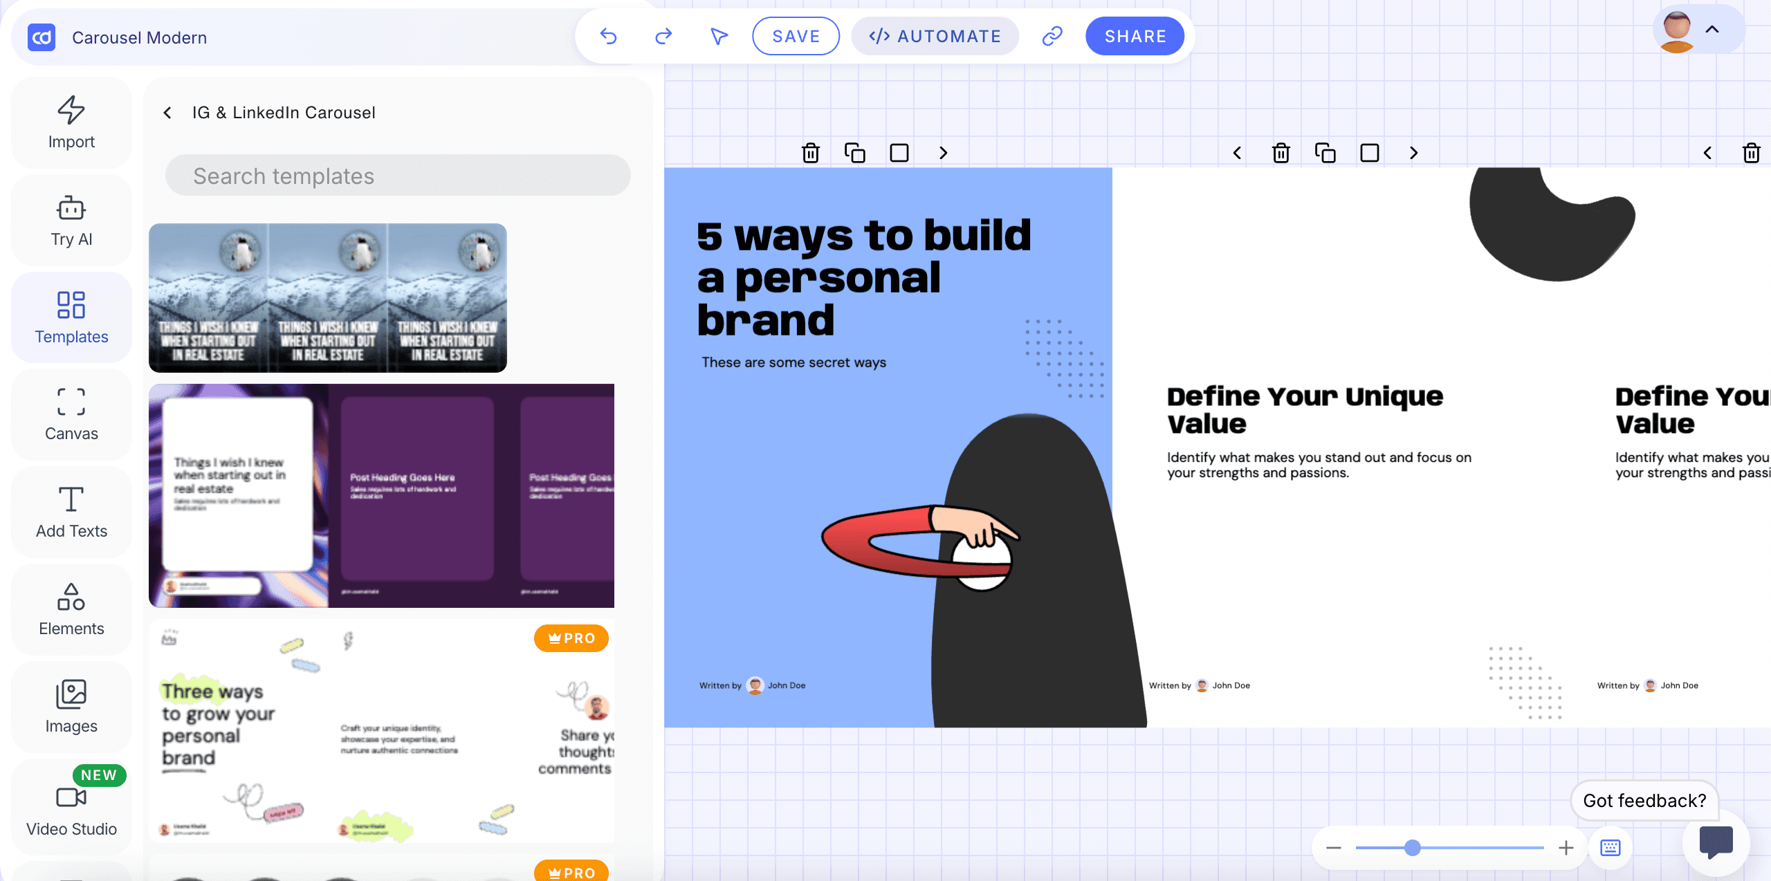Screen dimensions: 1771x881
Task: Open the chat support bubble
Action: coord(1716,842)
